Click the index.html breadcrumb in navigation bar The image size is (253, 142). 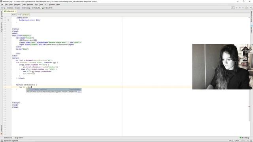point(47,8)
